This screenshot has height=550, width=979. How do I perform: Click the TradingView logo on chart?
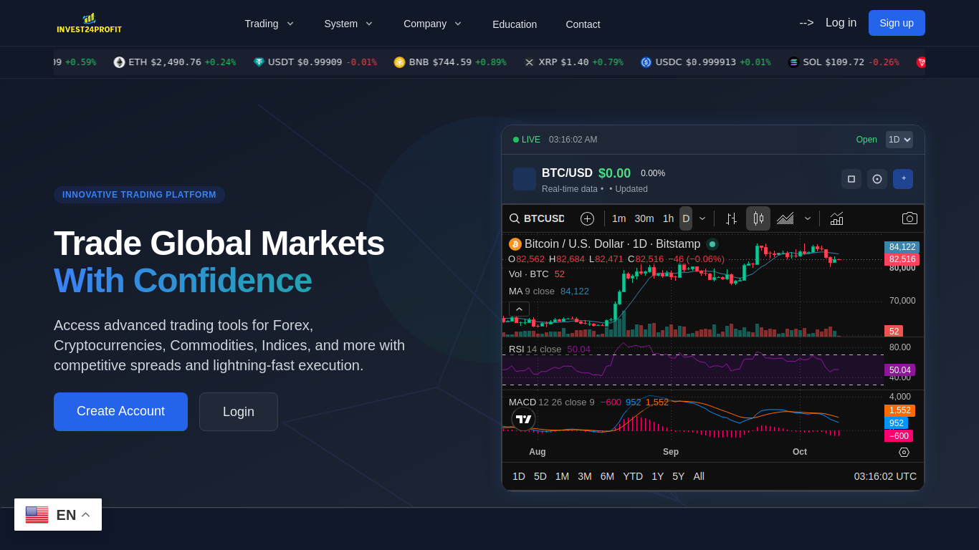click(524, 419)
